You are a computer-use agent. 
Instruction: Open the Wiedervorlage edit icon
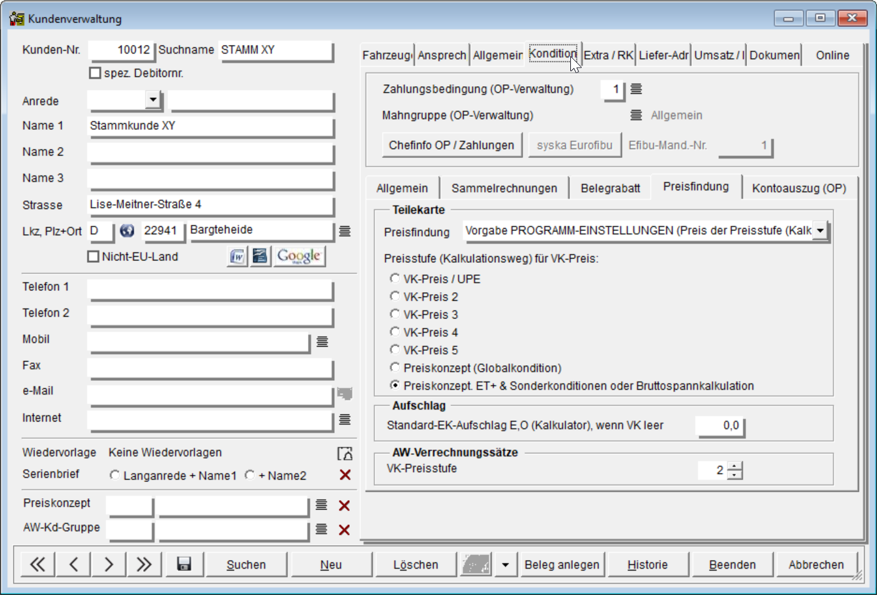pos(345,453)
